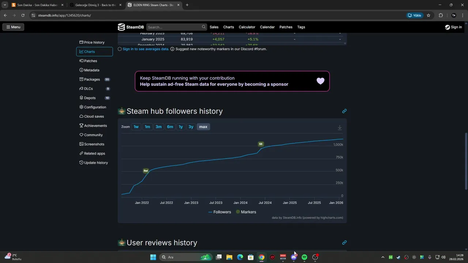
Task: Click the chart download export icon
Action: pos(340,127)
